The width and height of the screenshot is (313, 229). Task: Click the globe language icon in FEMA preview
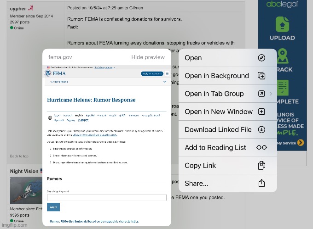pos(50,118)
